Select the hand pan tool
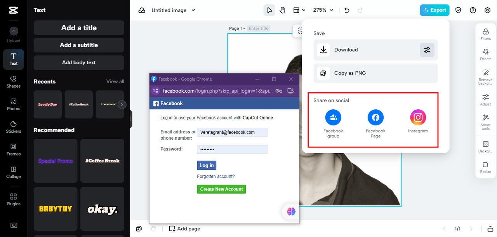 [x=282, y=10]
